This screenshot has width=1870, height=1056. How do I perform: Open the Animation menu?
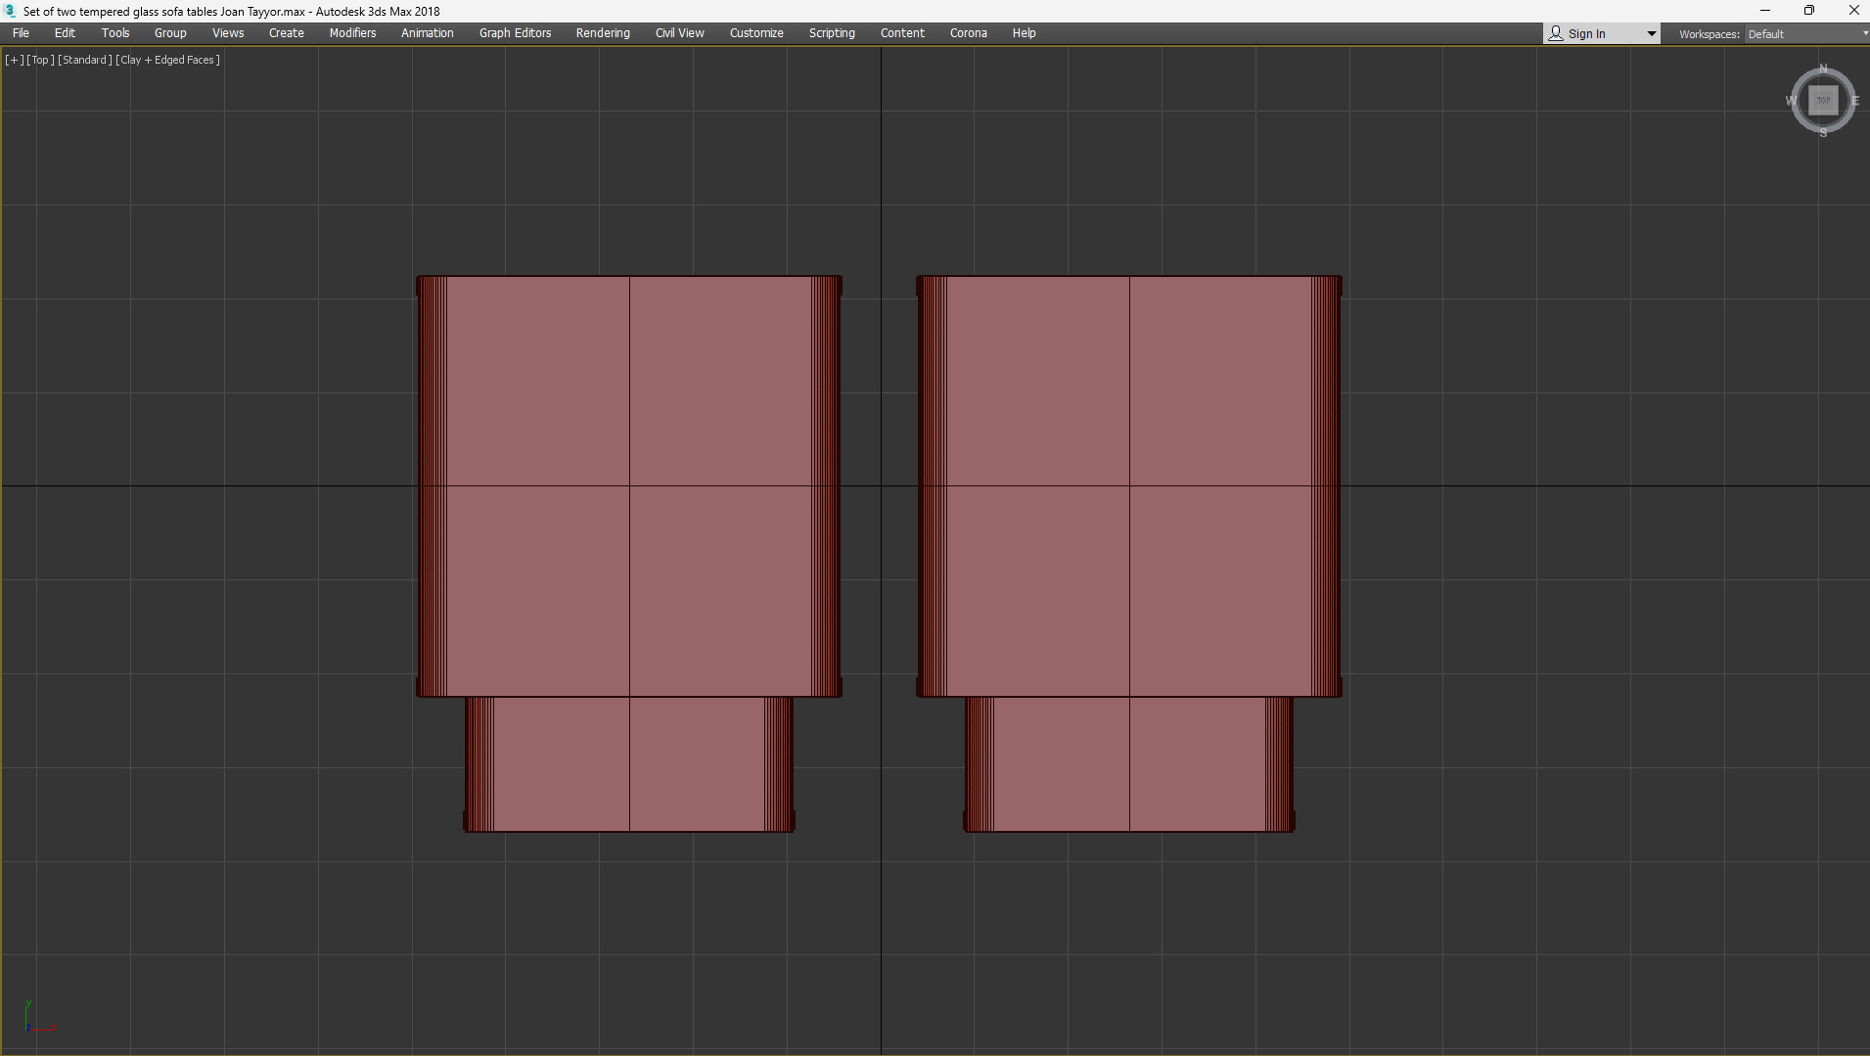428,33
